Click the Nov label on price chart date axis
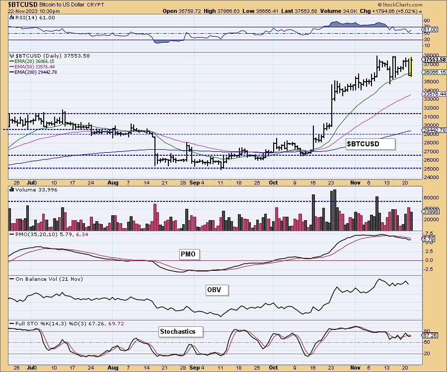The height and width of the screenshot is (372, 447). coord(355,183)
